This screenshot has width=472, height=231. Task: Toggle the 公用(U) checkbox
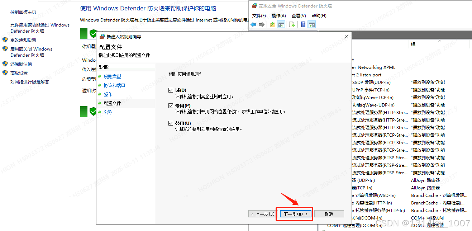point(171,123)
